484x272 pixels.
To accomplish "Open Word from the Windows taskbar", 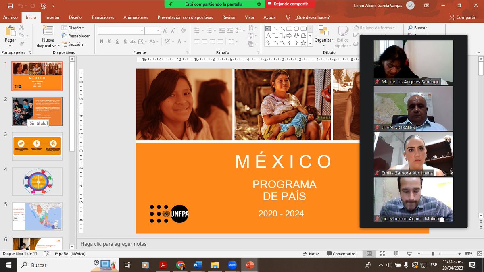I will [198, 265].
